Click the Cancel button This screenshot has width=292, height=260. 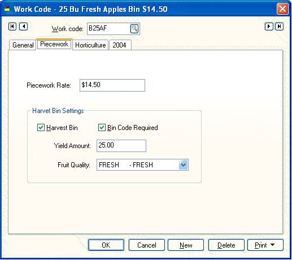[x=147, y=245]
